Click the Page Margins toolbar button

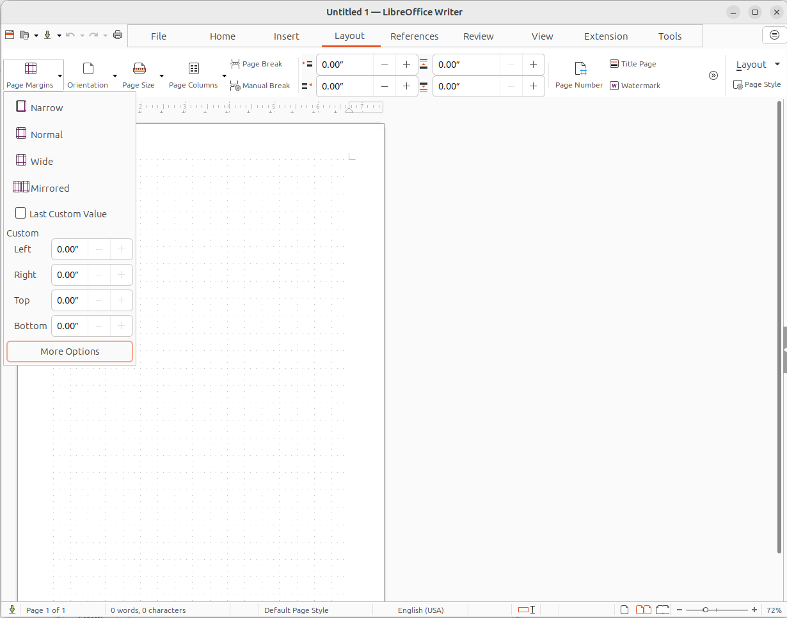click(30, 75)
